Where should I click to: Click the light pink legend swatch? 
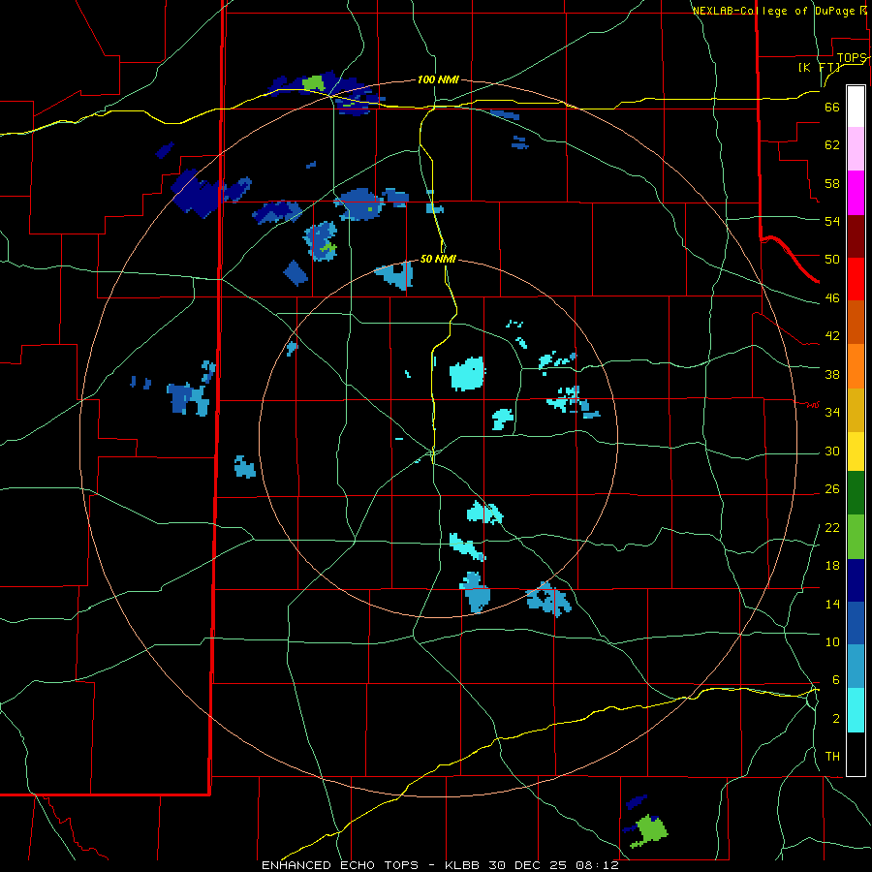point(856,149)
